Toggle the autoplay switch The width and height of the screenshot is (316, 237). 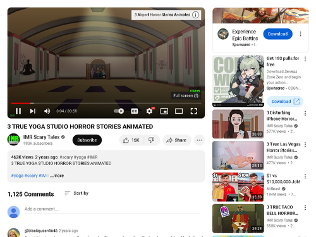(119, 111)
